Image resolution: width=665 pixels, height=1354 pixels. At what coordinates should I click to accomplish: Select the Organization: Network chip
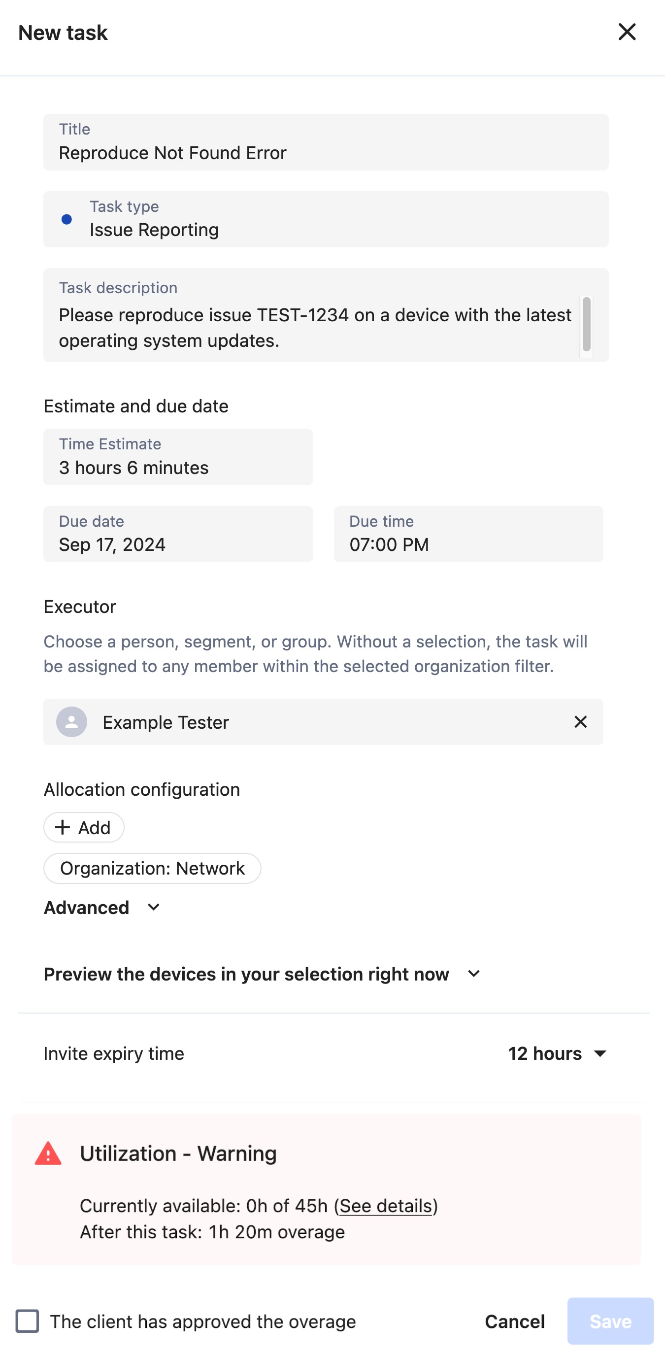(152, 868)
